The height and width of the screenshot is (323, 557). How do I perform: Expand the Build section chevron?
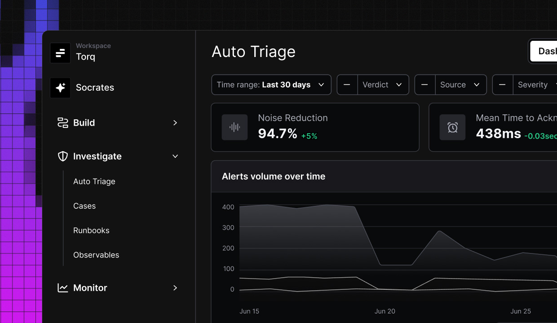(x=175, y=123)
